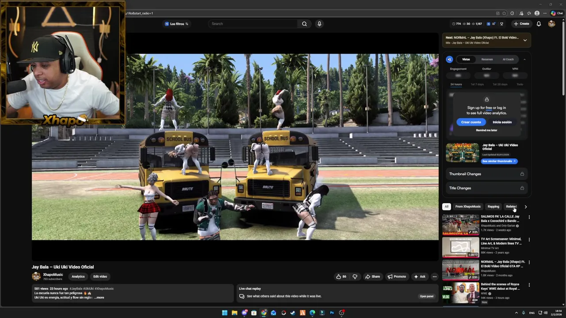This screenshot has height=318, width=566.
Task: Click the Uki Uki thumbnail in vidIQ panel
Action: tap(462, 153)
